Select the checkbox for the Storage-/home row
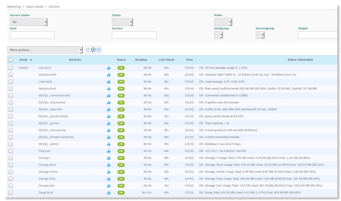The image size is (341, 201). point(11,172)
